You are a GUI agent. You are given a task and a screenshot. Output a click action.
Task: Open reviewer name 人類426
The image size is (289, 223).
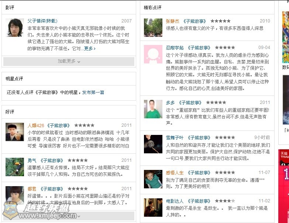click(x=36, y=126)
